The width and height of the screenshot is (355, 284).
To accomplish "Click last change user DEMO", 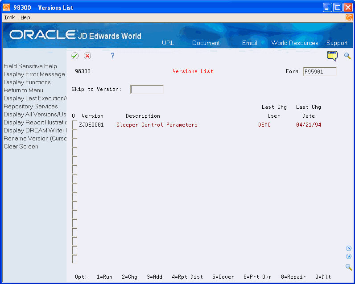I will click(x=264, y=125).
